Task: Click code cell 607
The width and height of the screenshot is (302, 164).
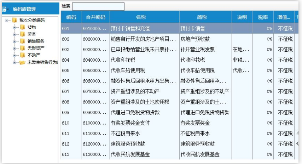Action: [x=71, y=91]
